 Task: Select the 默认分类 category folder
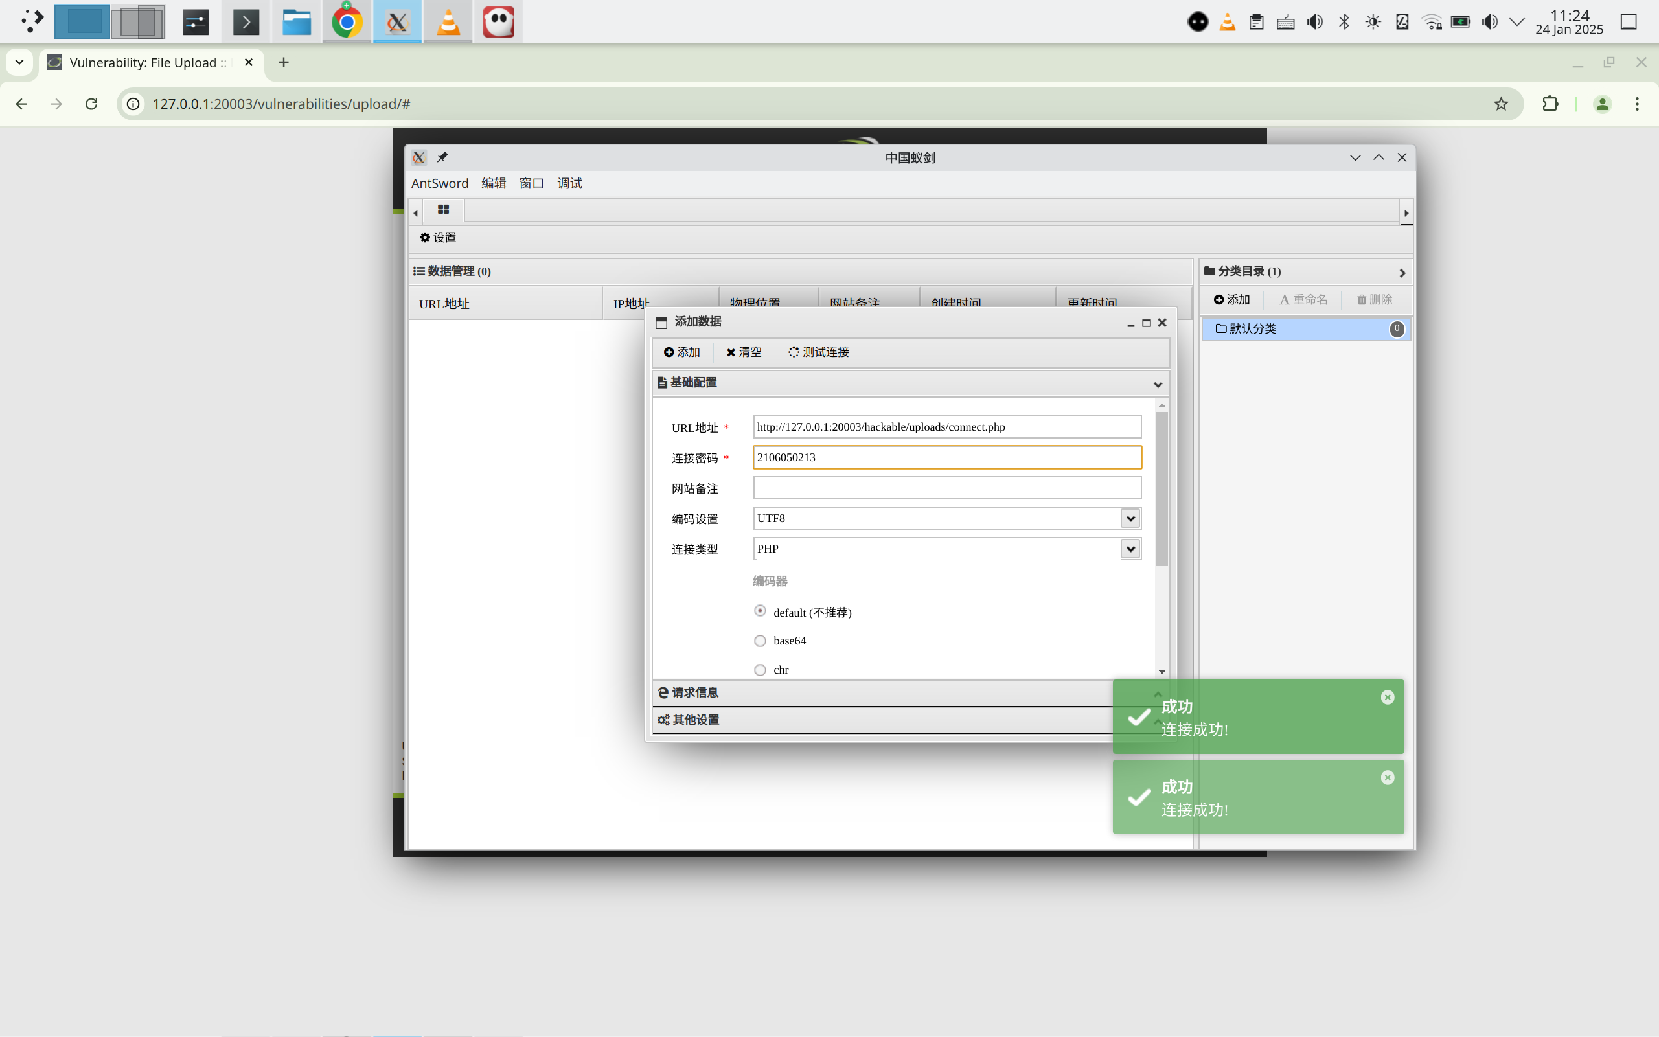(1252, 328)
